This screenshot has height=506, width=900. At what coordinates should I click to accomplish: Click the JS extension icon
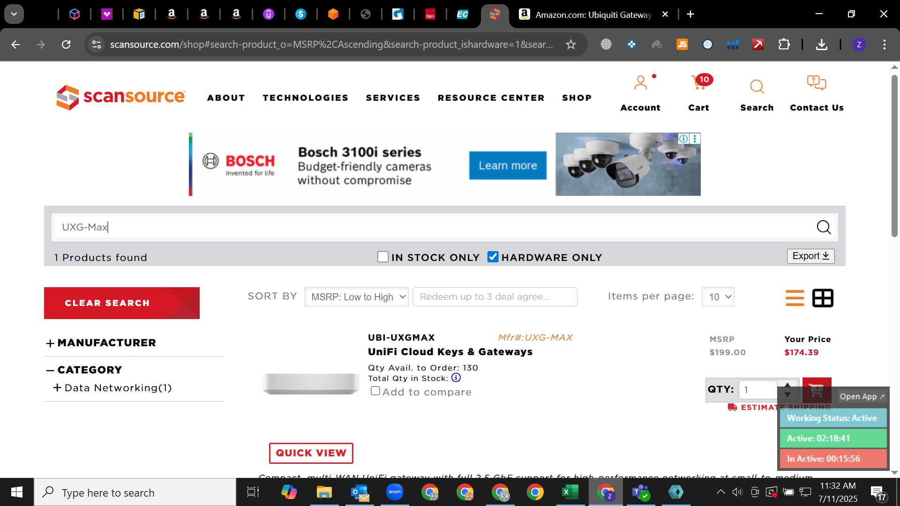682,45
